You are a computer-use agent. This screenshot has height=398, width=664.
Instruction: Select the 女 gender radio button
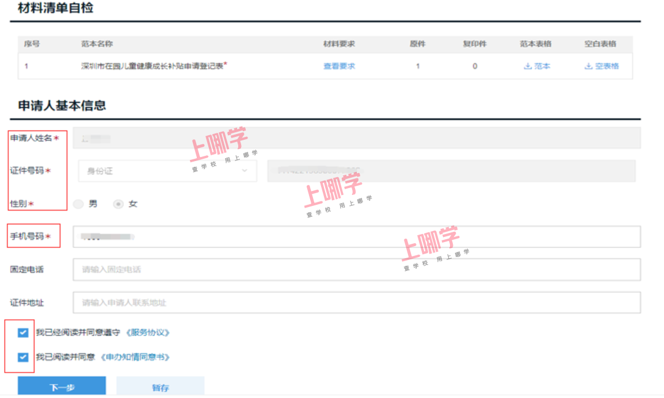click(x=119, y=204)
